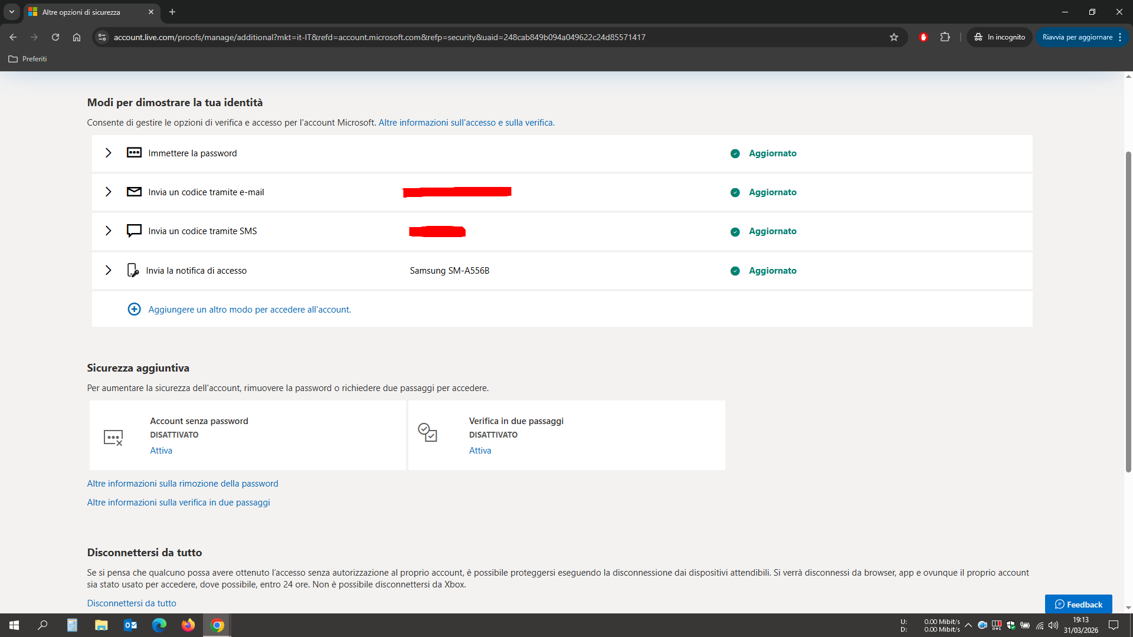1133x637 pixels.
Task: Open the Feedback button
Action: (x=1078, y=604)
